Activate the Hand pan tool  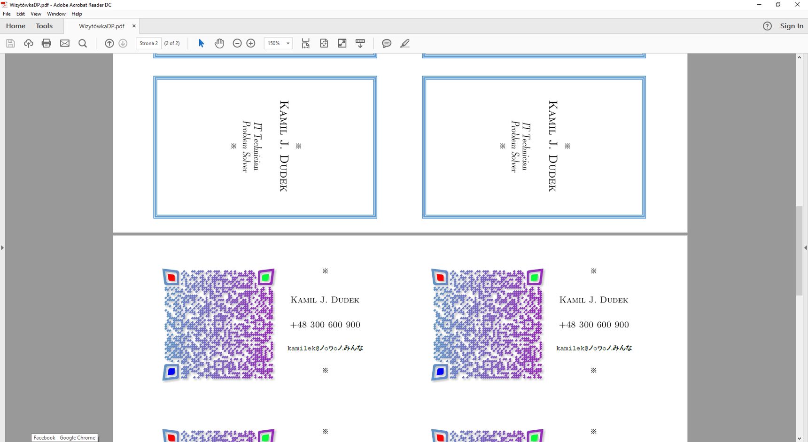[219, 43]
